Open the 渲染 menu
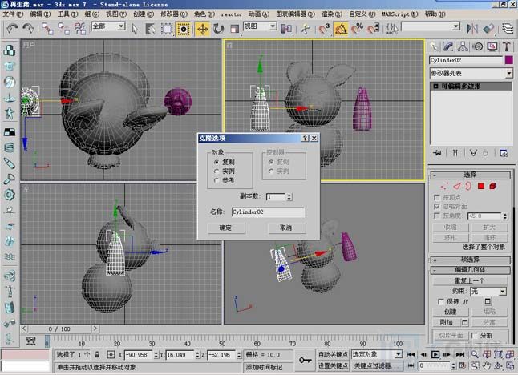Viewport: 518px width, 375px height. click(332, 14)
